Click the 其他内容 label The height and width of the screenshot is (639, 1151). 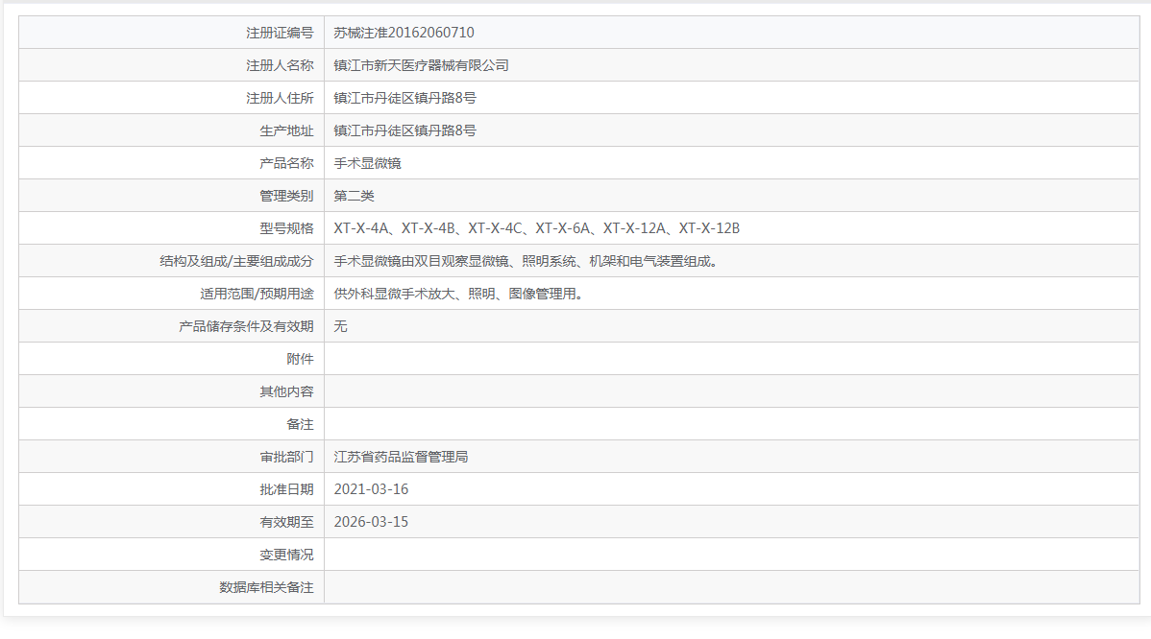tap(286, 391)
